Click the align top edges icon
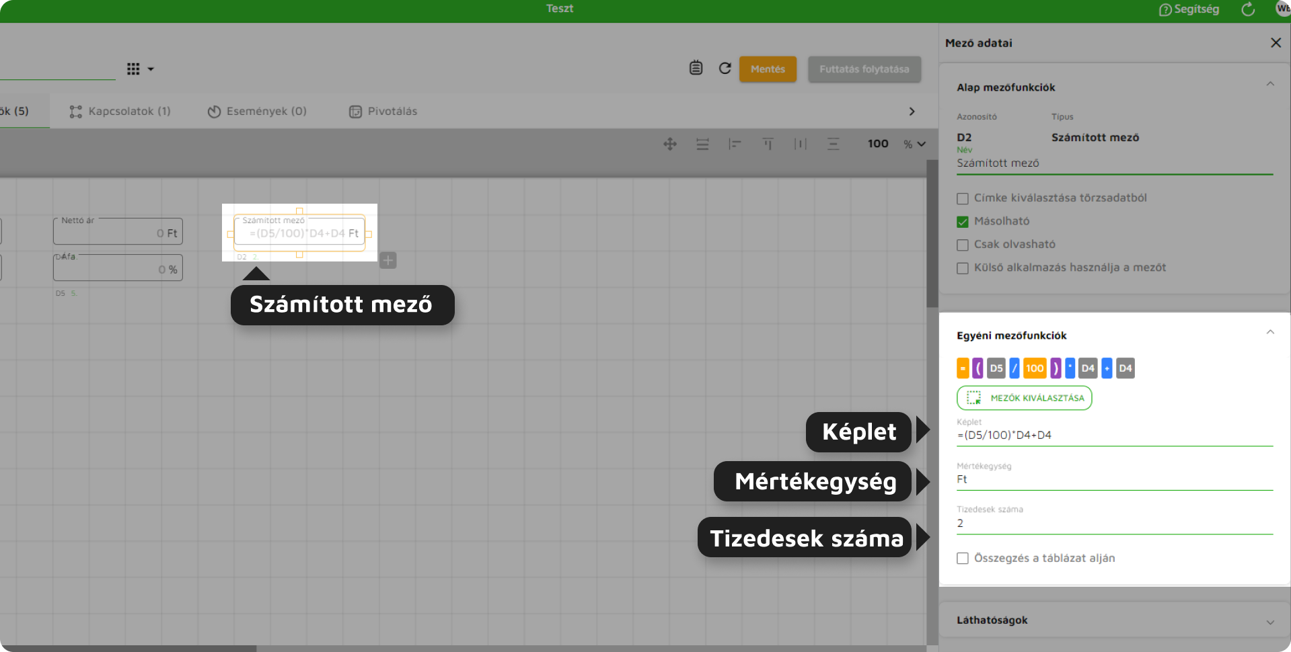Viewport: 1291px width, 652px height. tap(768, 144)
